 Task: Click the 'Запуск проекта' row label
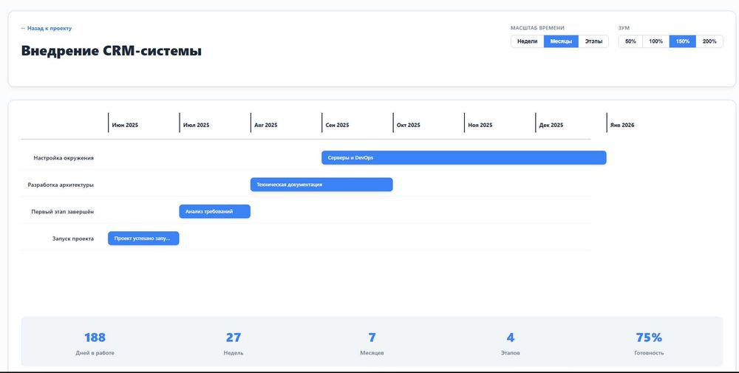(72, 239)
